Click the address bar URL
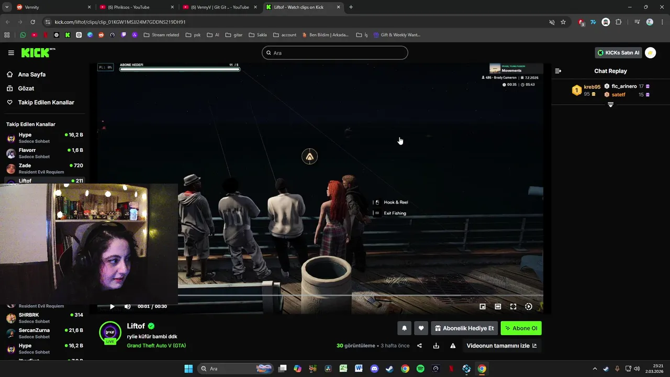Screen dimensions: 670x377 [120, 22]
